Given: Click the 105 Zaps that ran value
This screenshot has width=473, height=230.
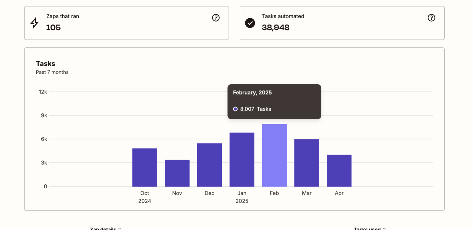Looking at the screenshot, I should tap(53, 28).
